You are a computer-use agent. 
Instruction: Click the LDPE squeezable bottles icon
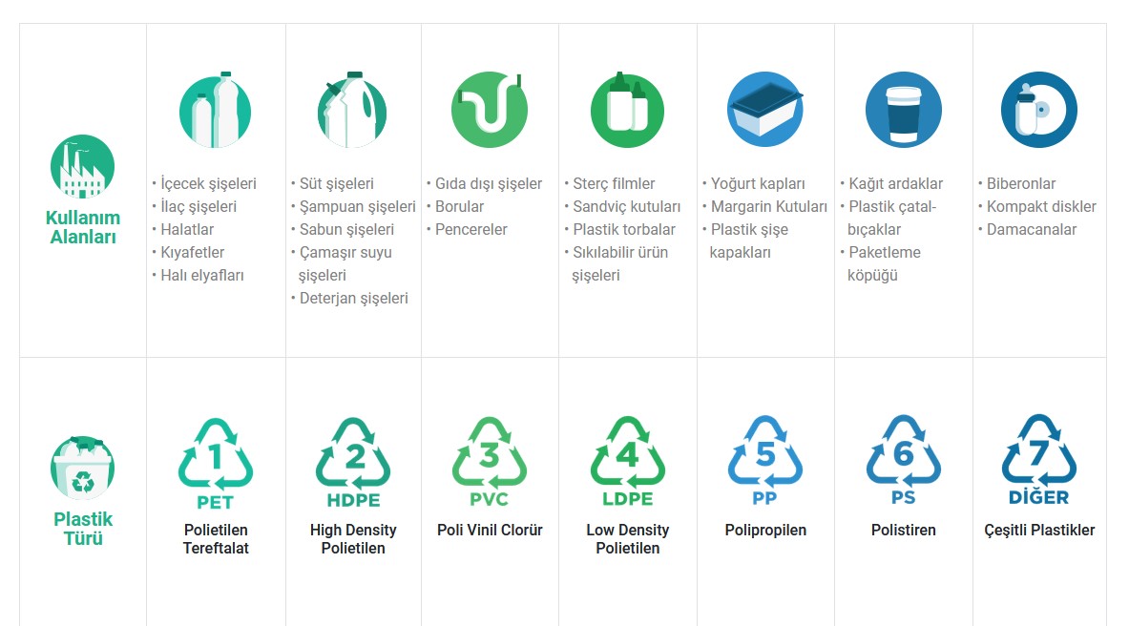[x=627, y=110]
